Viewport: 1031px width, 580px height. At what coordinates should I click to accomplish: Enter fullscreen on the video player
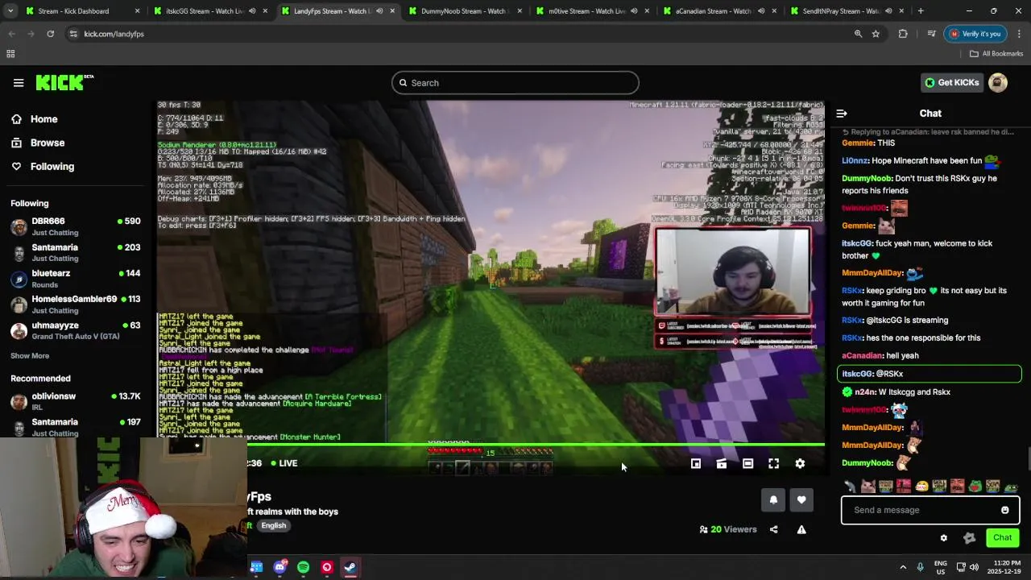click(773, 463)
